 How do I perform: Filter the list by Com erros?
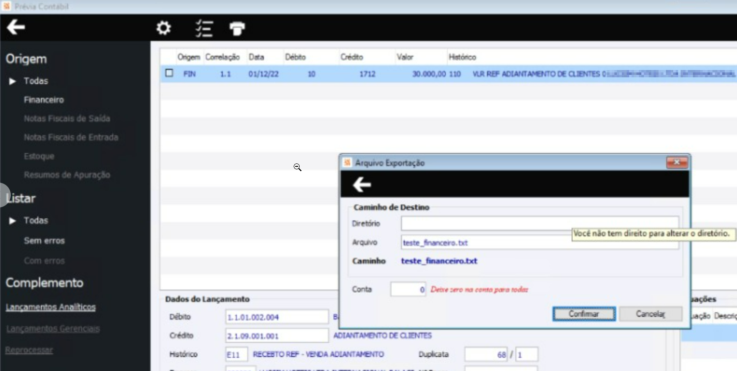point(44,261)
